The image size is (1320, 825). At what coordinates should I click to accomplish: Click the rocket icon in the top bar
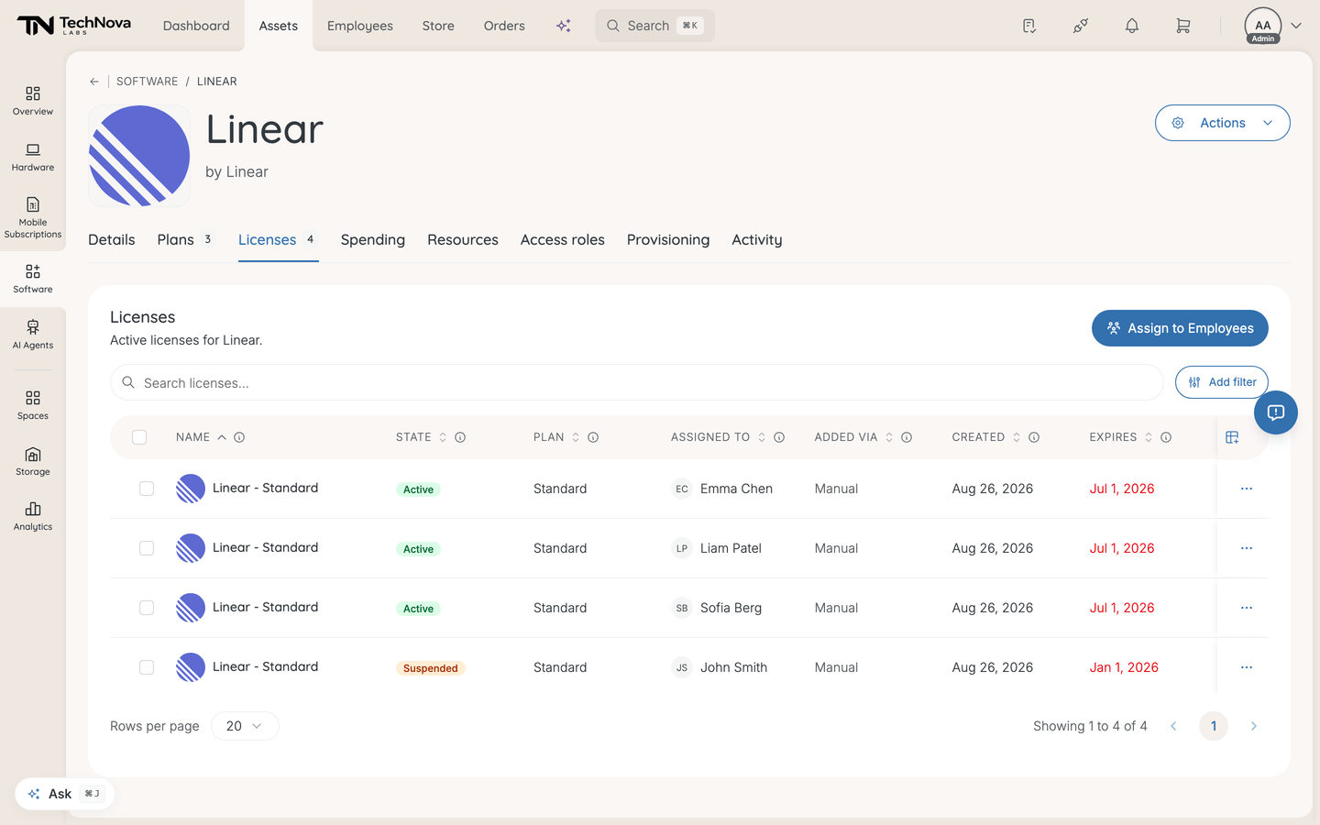1081,26
